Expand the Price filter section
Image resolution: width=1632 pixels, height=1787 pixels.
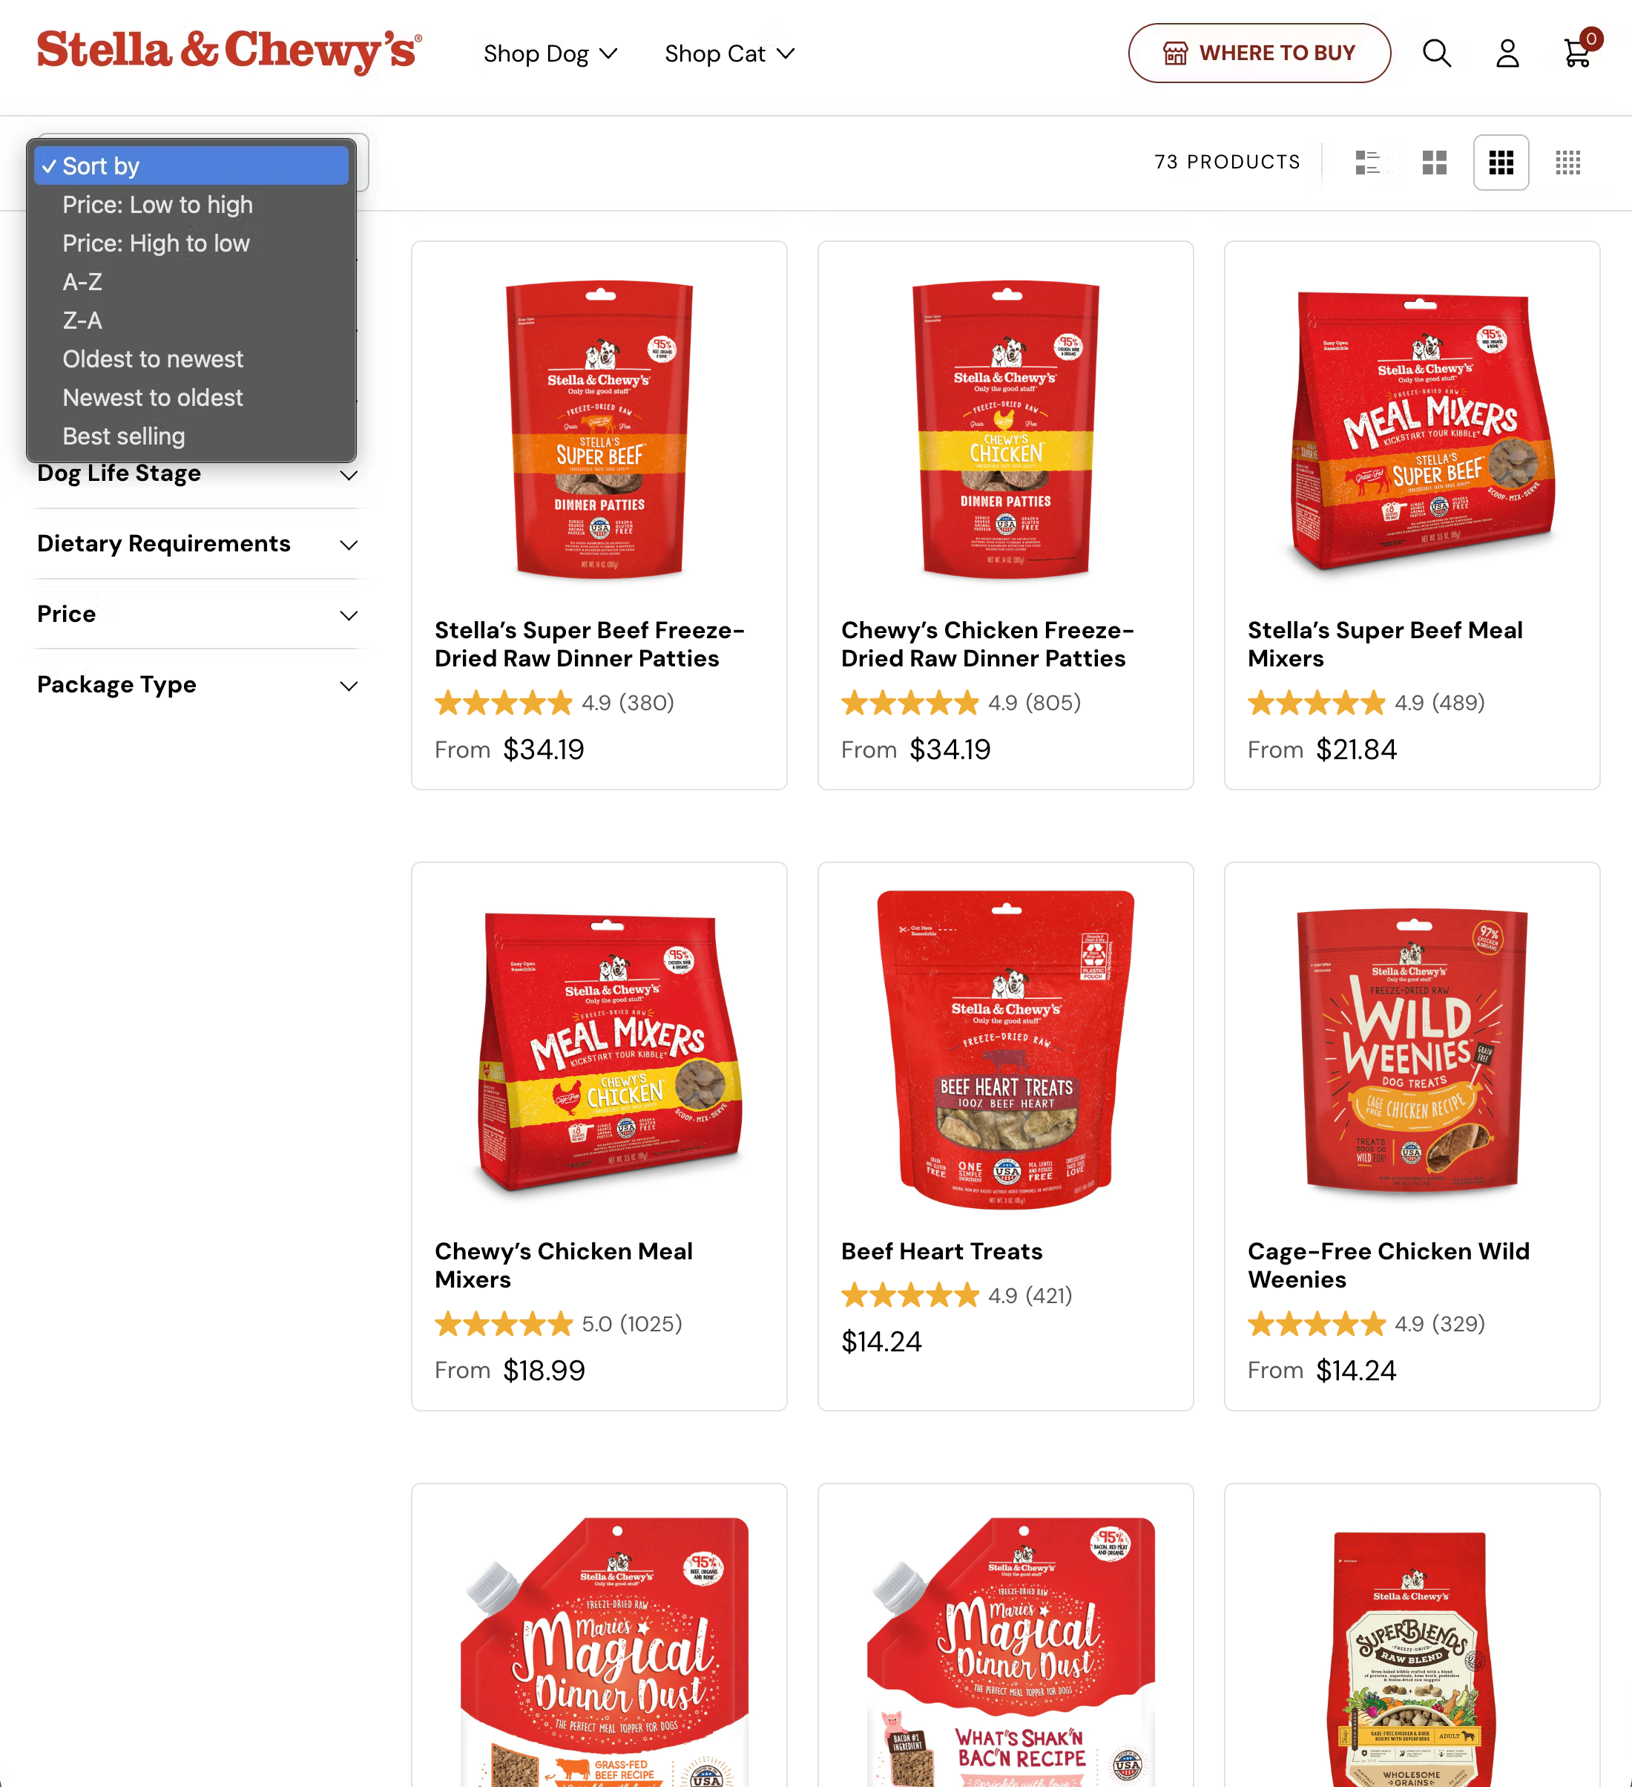197,614
